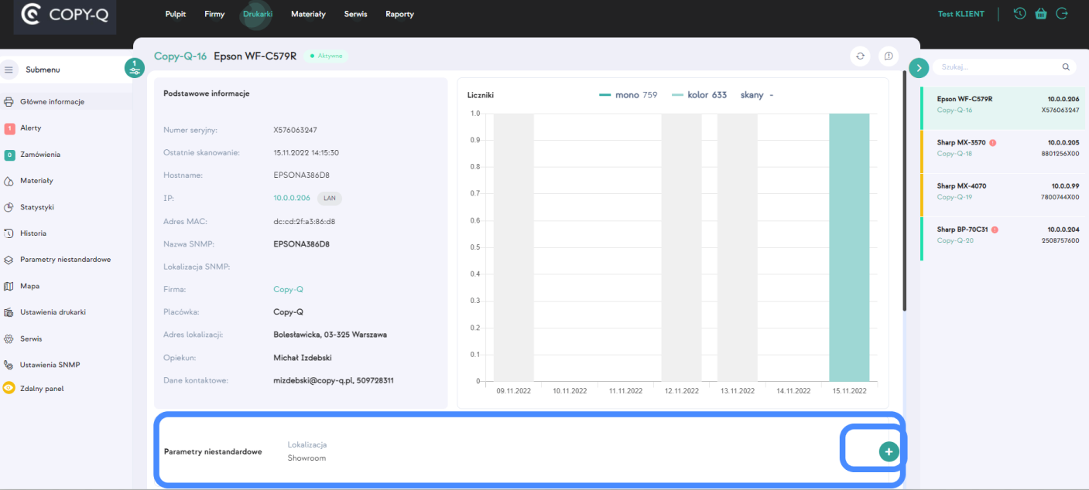Open Alerty with the red badge
1089x490 pixels.
click(x=23, y=128)
